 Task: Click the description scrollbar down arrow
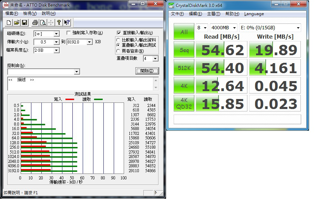pos(156,87)
